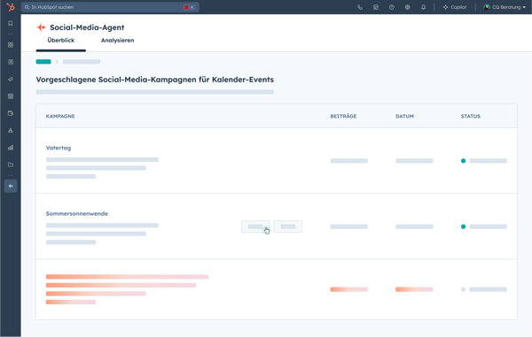This screenshot has width=532, height=337.
Task: Click the STATUS column header
Action: (x=471, y=116)
